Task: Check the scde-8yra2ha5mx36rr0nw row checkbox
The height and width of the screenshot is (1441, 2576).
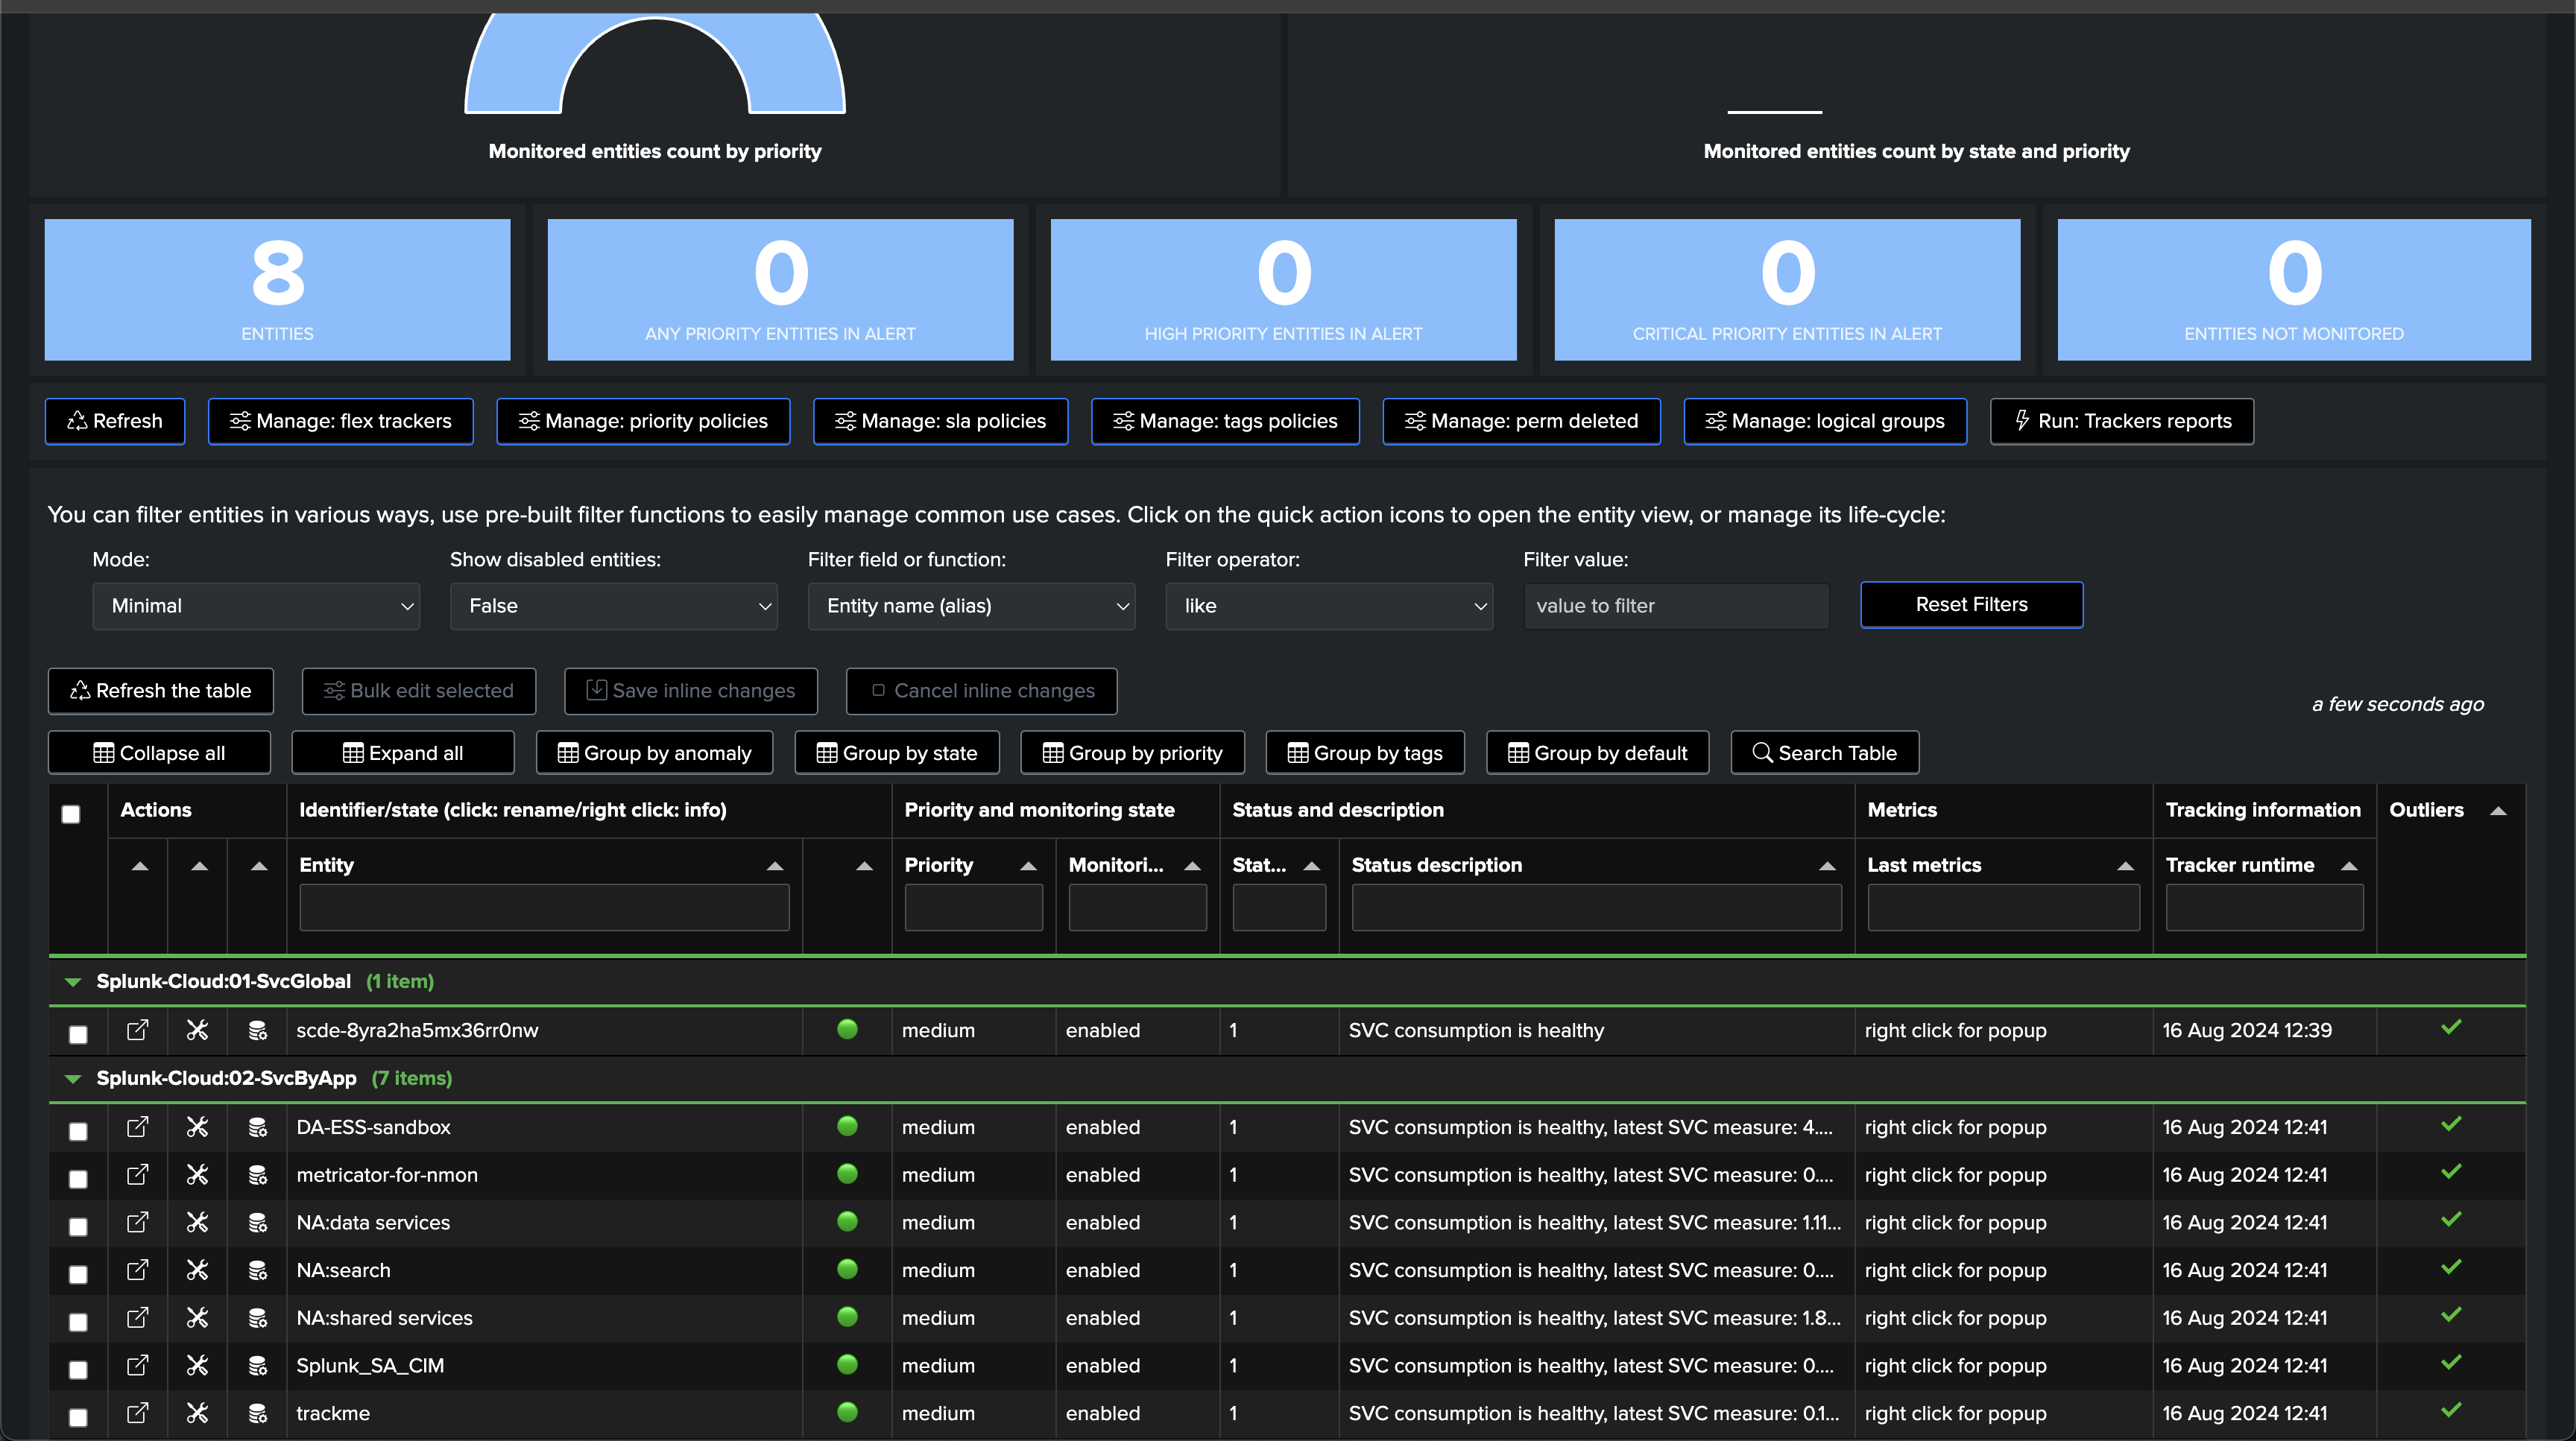Action: coord(78,1034)
